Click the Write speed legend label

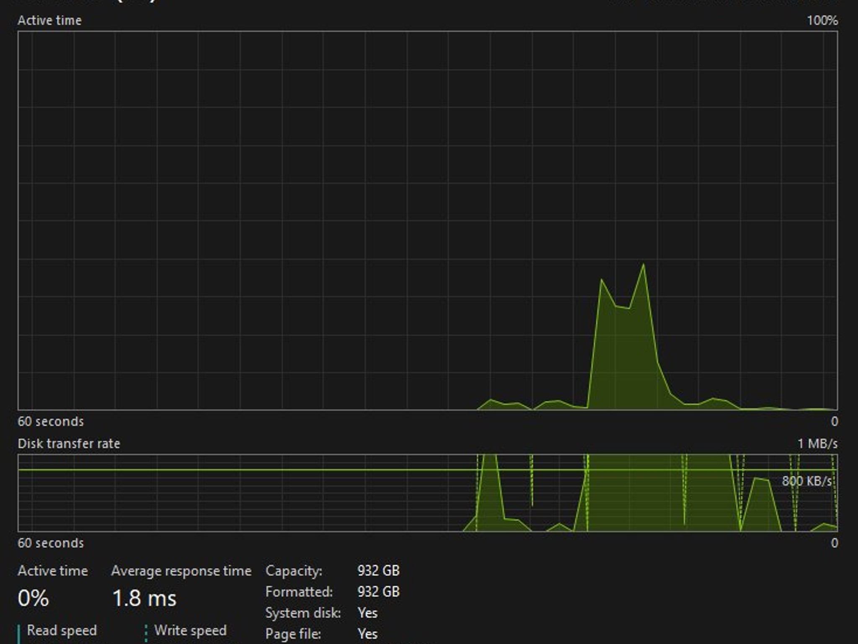tap(190, 631)
